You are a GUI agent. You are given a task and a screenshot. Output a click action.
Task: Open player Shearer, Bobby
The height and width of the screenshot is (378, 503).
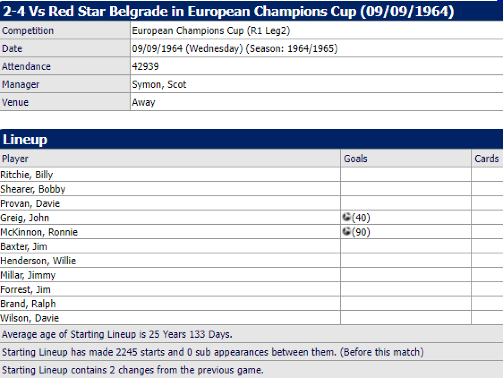33,189
